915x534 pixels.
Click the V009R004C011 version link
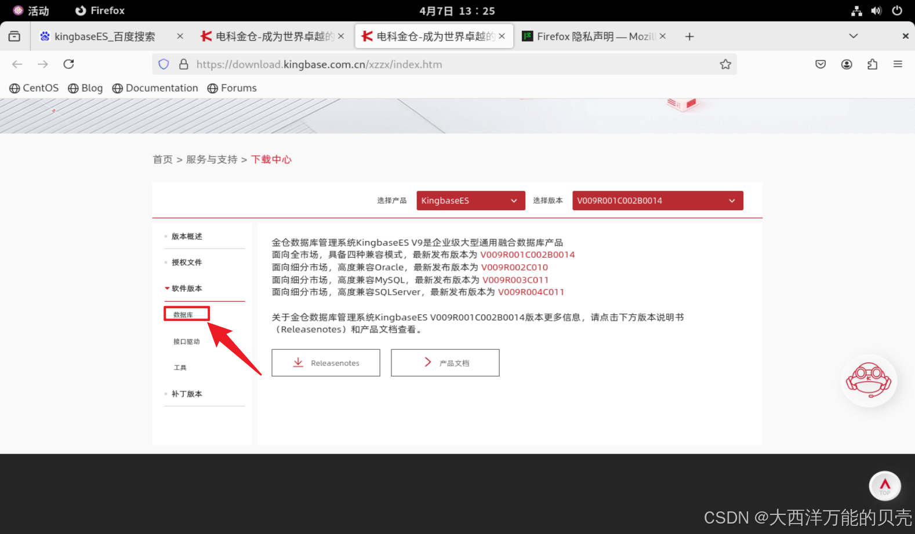531,292
